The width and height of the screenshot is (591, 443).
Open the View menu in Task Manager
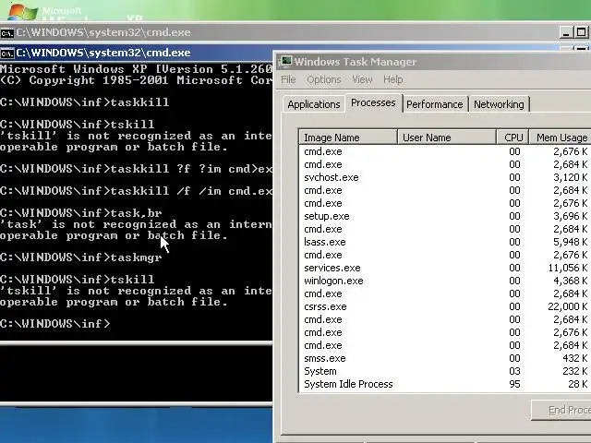(x=362, y=79)
